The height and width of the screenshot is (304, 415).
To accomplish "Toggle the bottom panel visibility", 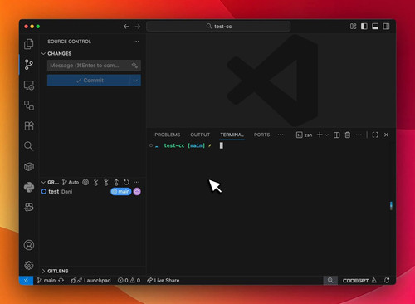I will click(375, 27).
